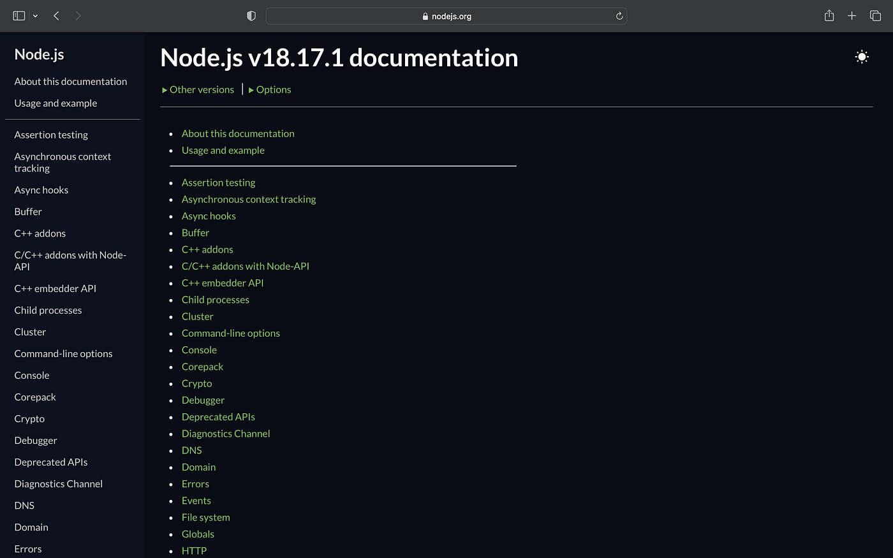Click File system in main list
Viewport: 893px width, 558px height.
pos(206,518)
